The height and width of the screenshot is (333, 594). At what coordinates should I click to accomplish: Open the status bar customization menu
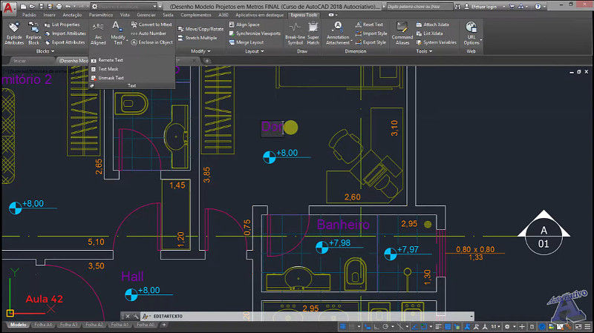click(x=587, y=326)
